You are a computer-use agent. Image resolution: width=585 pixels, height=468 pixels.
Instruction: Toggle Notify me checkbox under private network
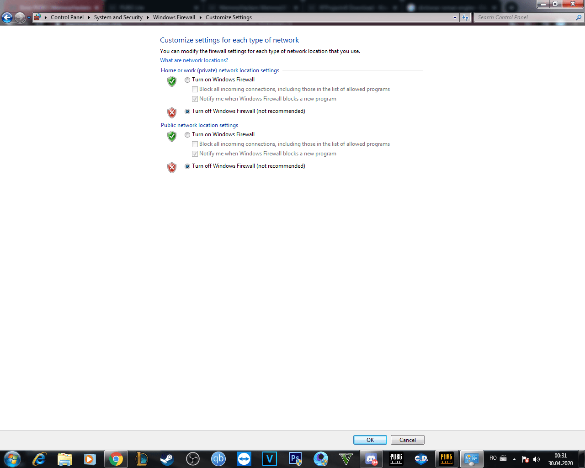(x=195, y=99)
